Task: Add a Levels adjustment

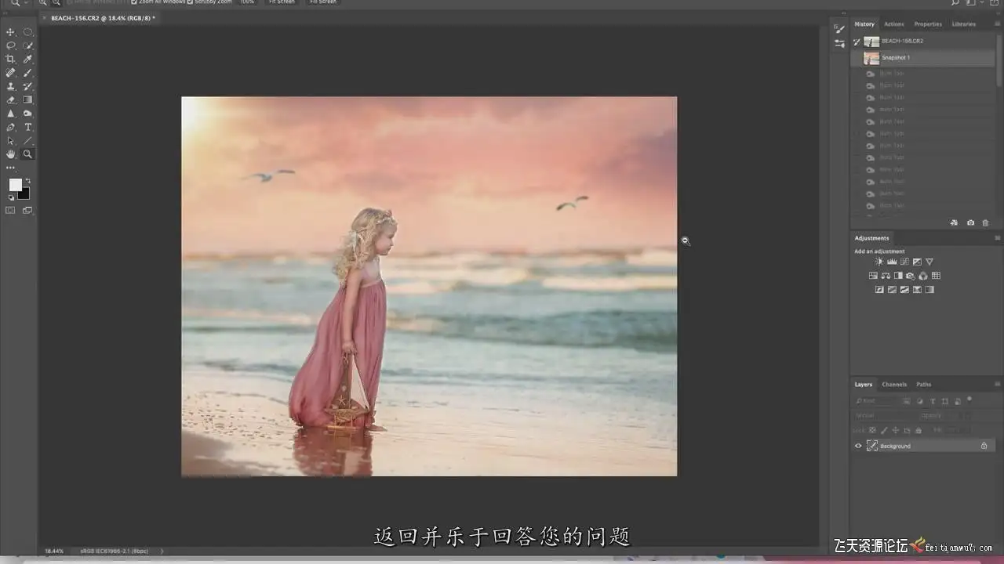Action: click(x=892, y=262)
